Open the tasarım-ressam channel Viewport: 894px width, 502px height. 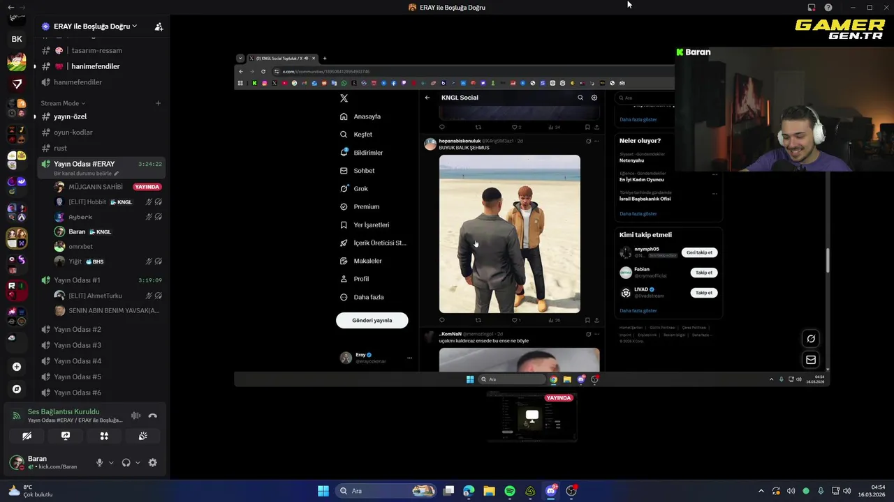click(101, 50)
